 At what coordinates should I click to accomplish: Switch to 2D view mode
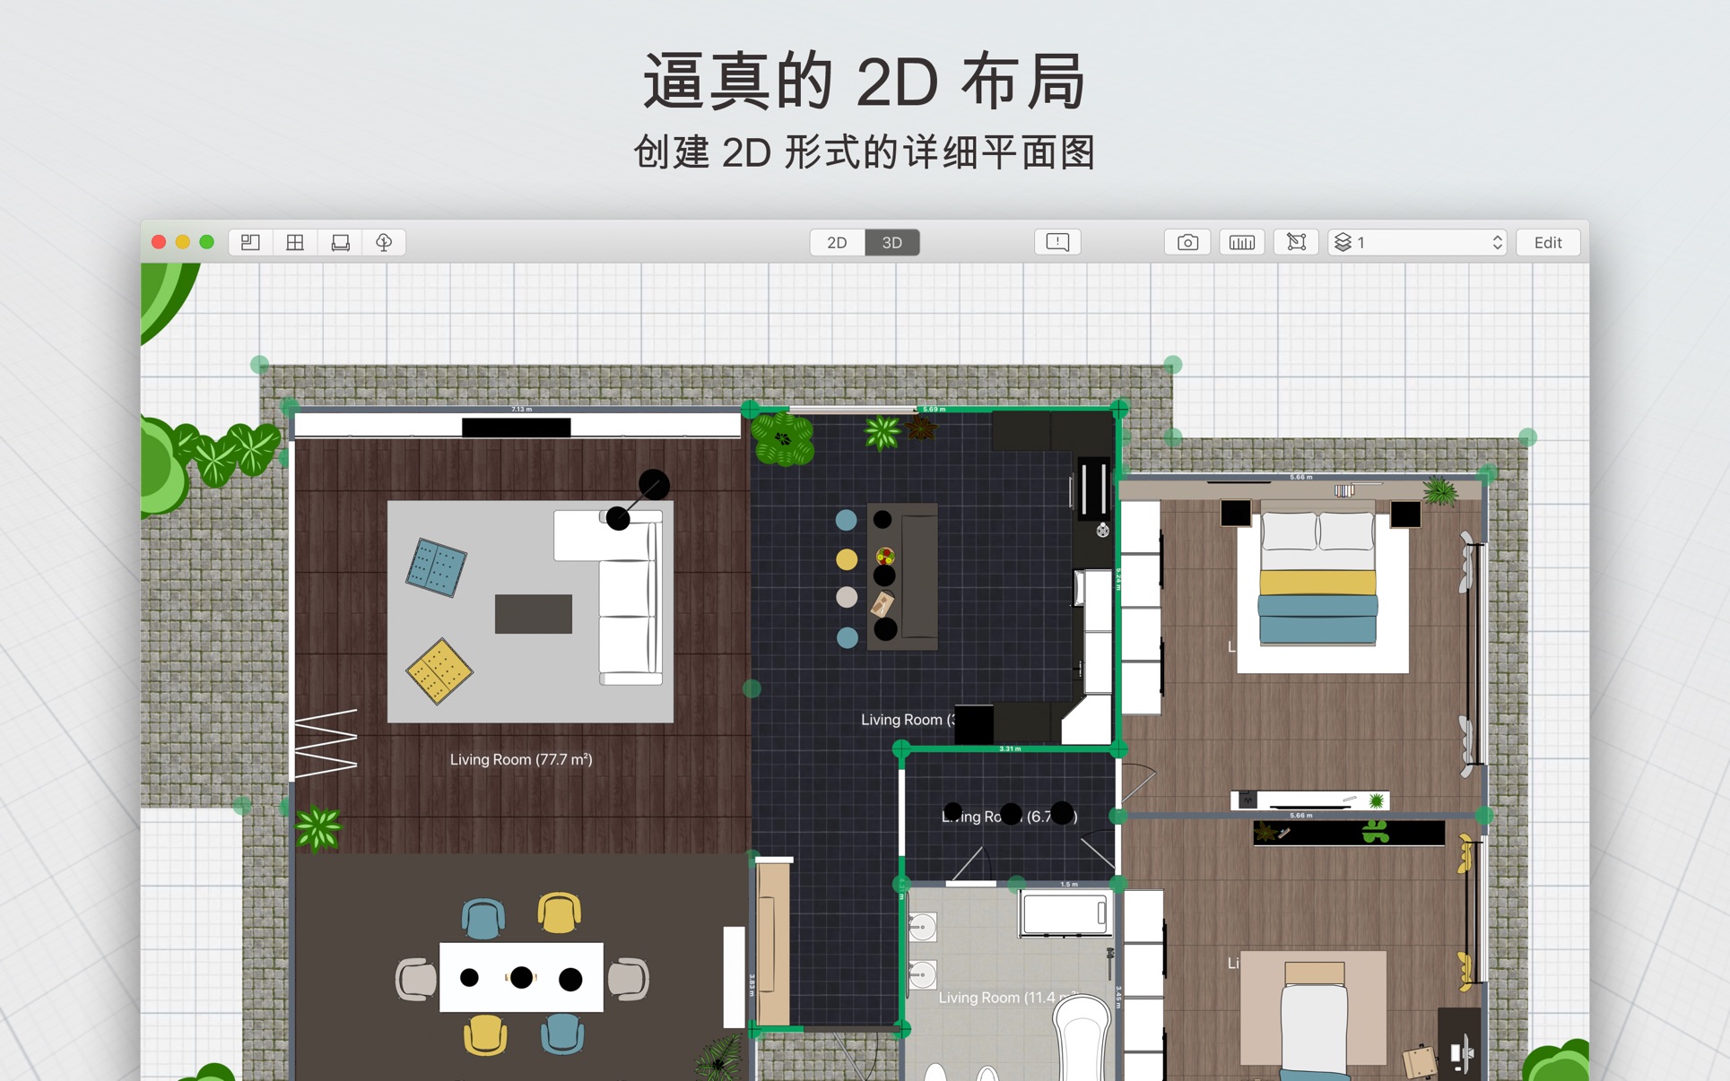point(834,242)
